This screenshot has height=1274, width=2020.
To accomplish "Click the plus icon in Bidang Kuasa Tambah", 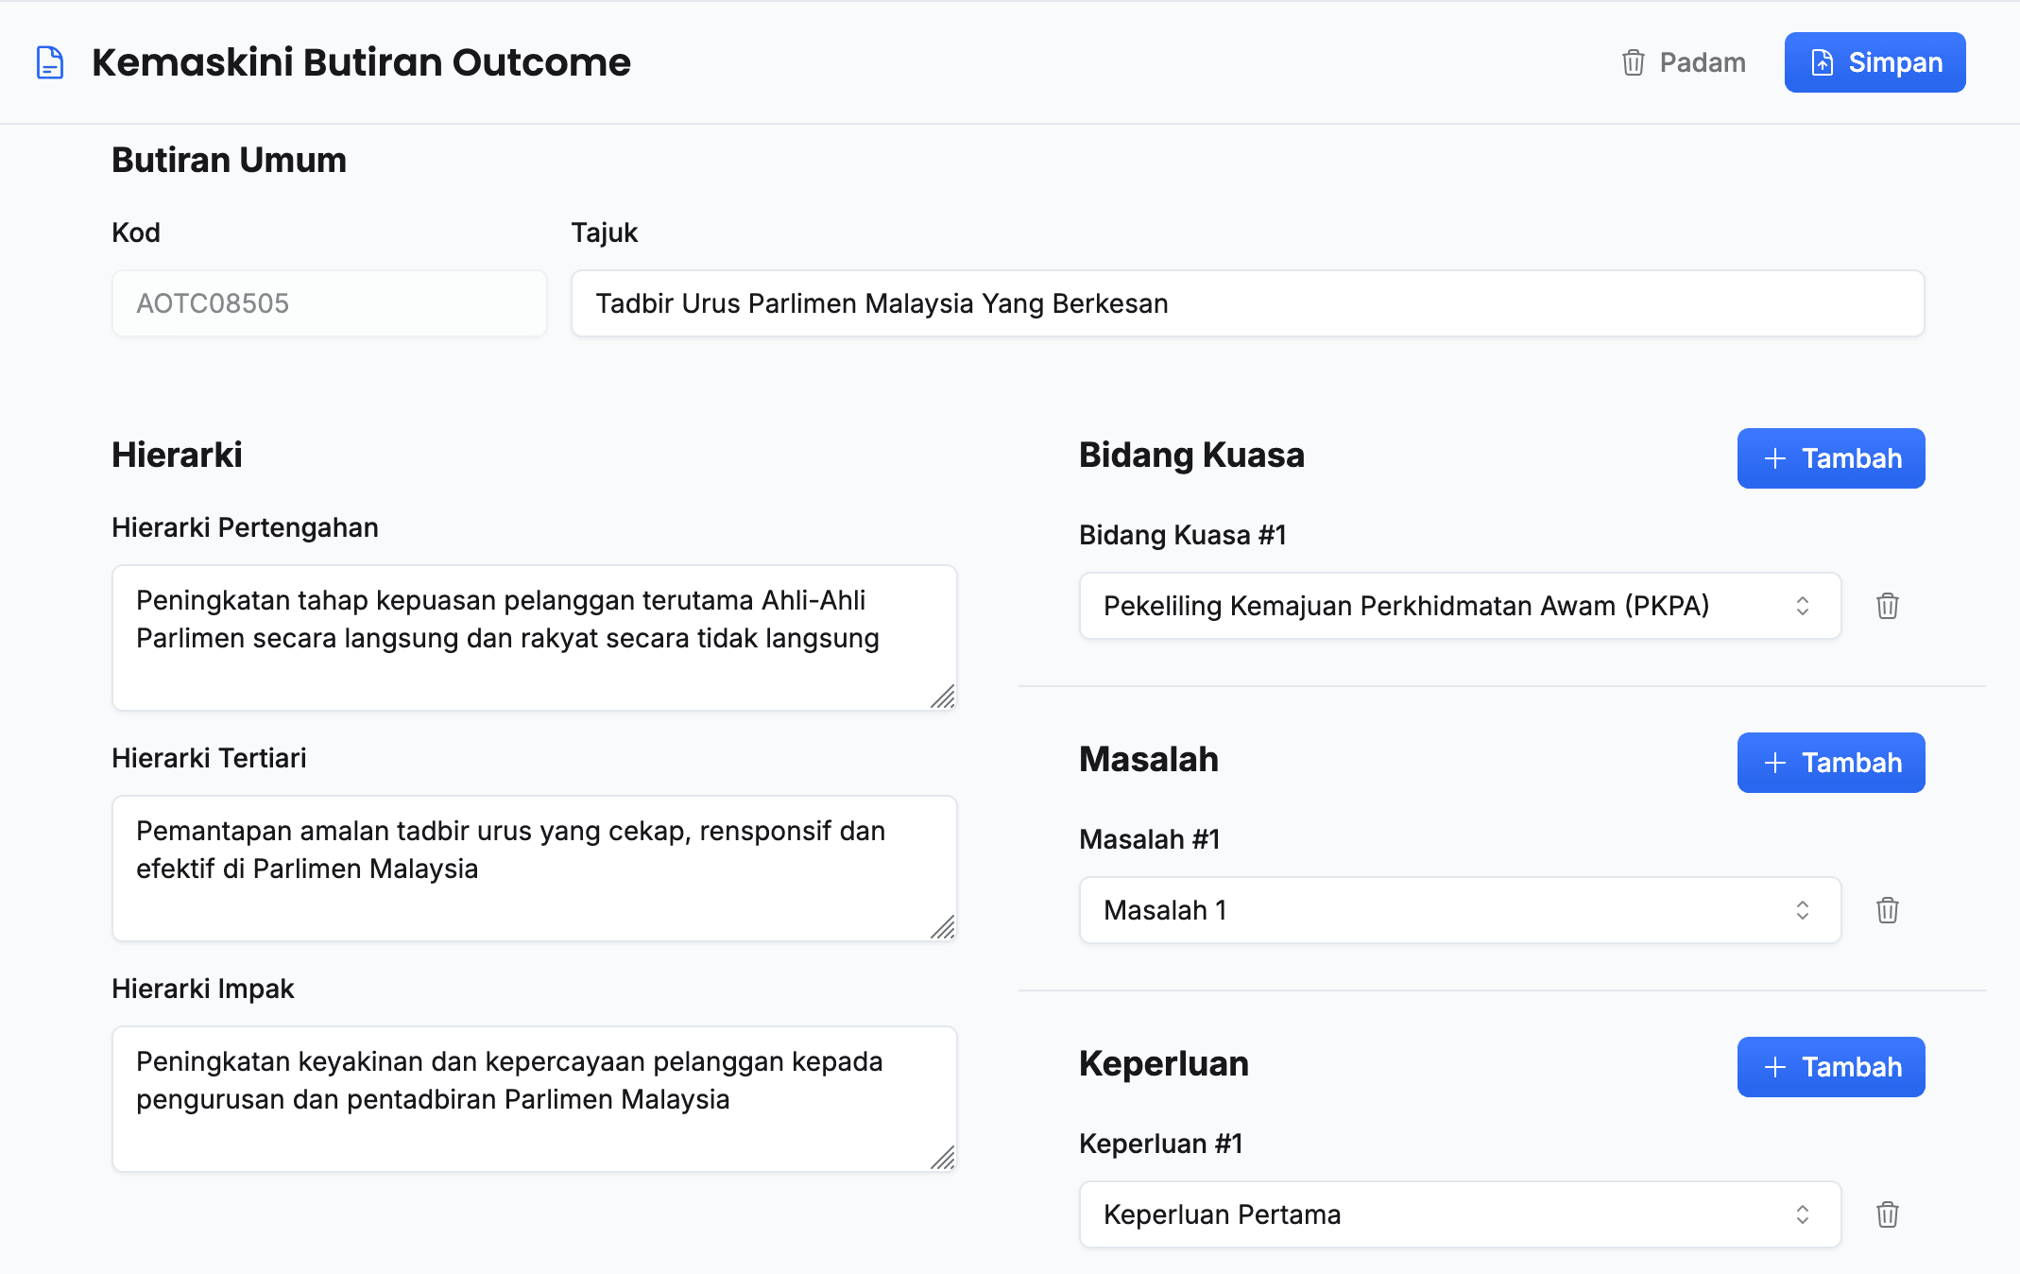I will [1775, 458].
